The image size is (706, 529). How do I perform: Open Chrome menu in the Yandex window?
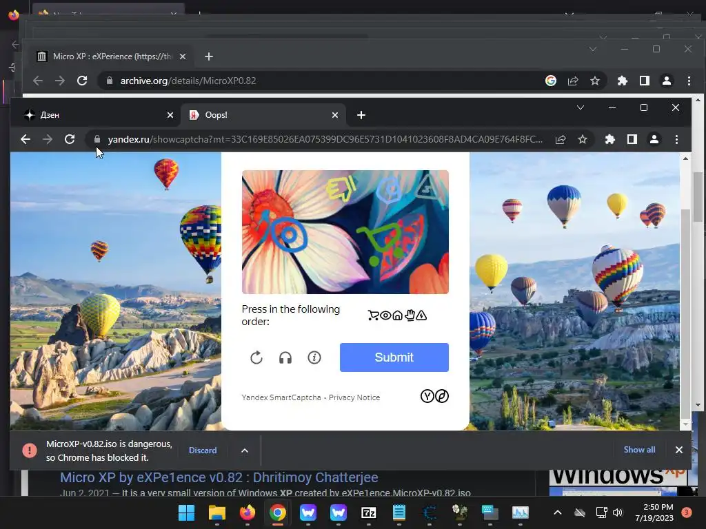point(676,139)
